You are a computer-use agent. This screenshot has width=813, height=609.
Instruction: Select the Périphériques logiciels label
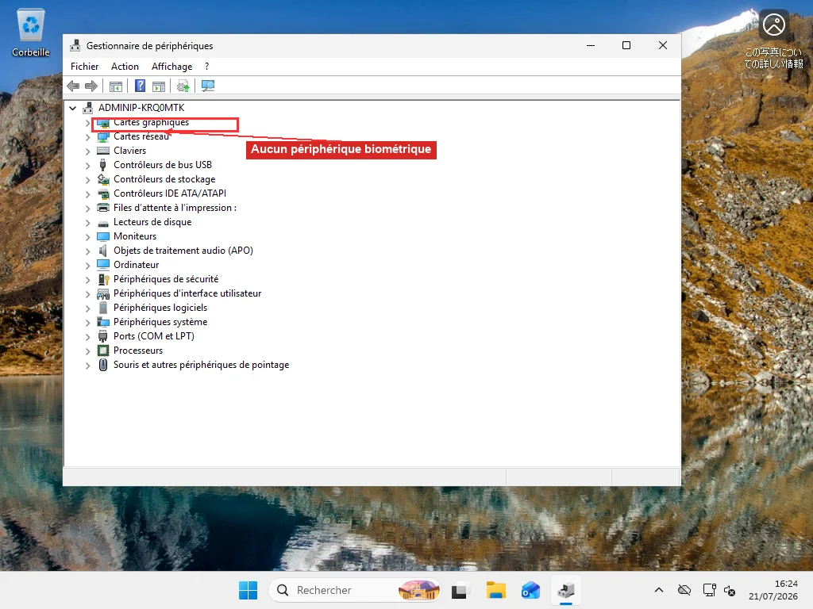pos(160,308)
